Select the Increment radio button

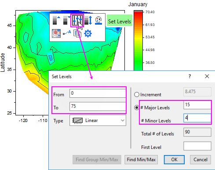(137, 95)
